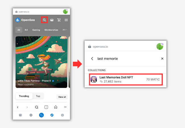The image size is (185, 128).
Task: Open the browser three-dot more menu
Action: (x=65, y=107)
